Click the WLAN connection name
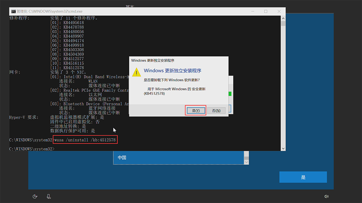Screen dimensions: 362x203 click(x=93, y=81)
